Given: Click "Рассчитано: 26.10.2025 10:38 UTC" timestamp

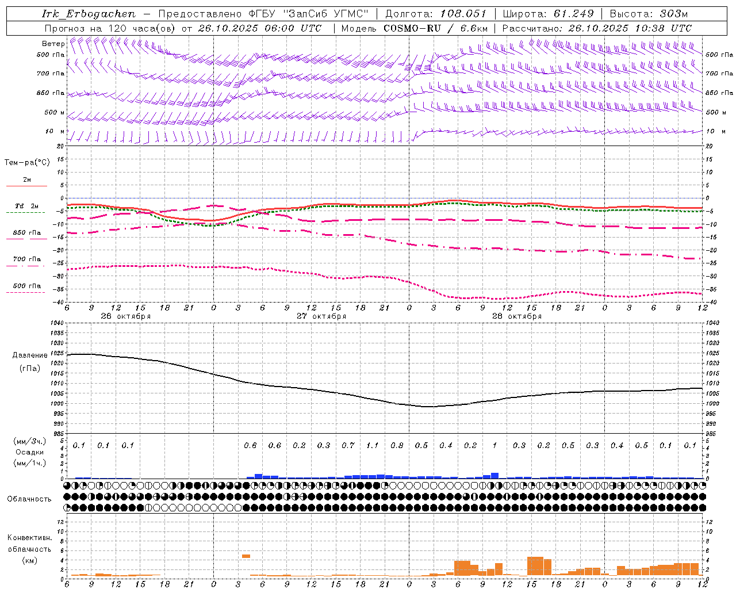Looking at the screenshot, I should click(x=597, y=28).
